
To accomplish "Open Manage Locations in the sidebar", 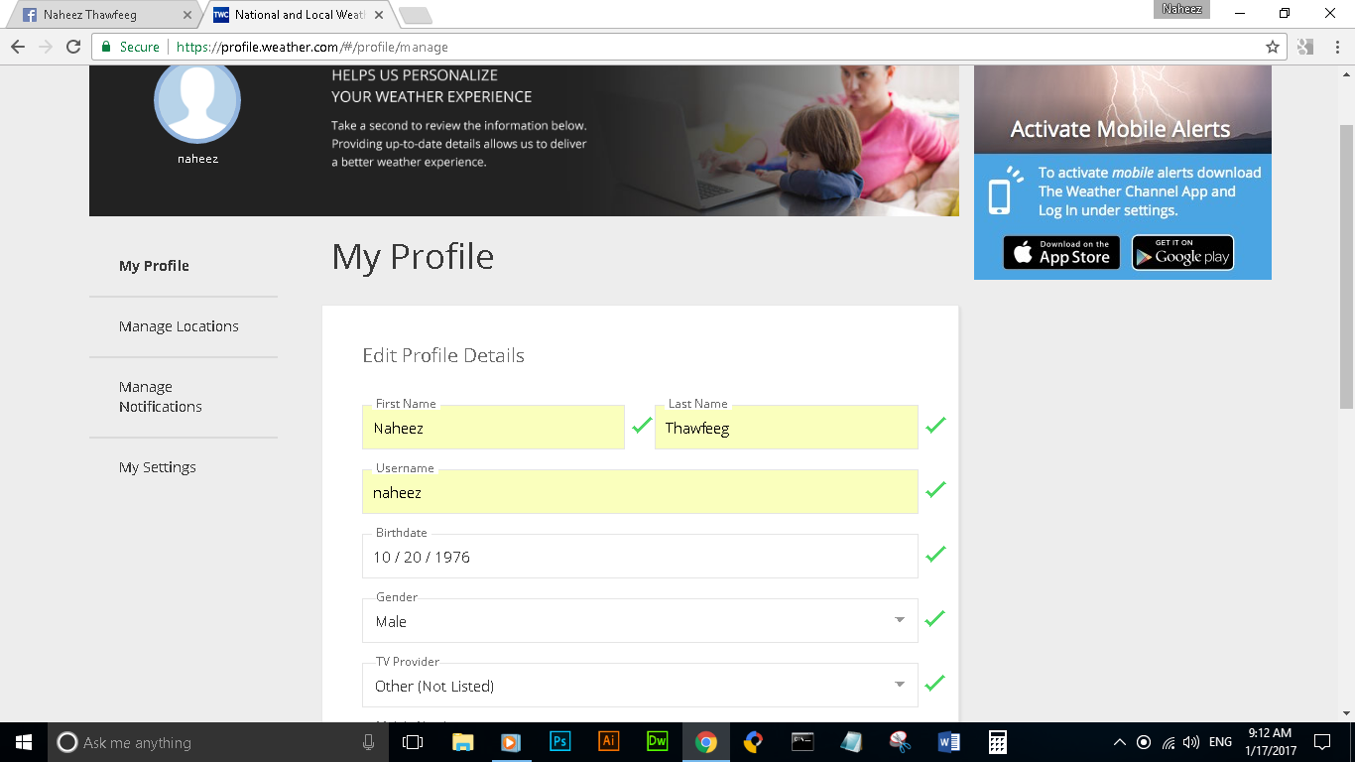I will (179, 326).
